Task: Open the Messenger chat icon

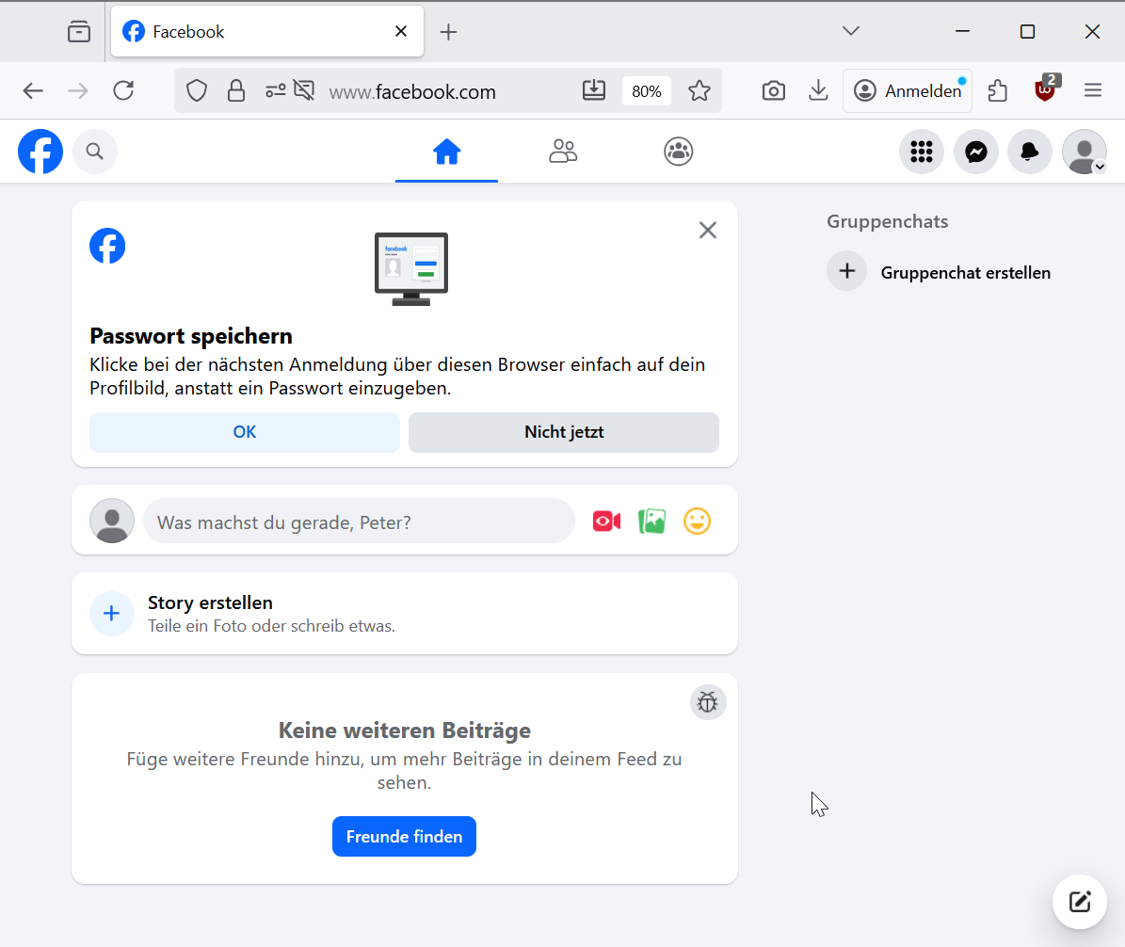Action: click(975, 152)
